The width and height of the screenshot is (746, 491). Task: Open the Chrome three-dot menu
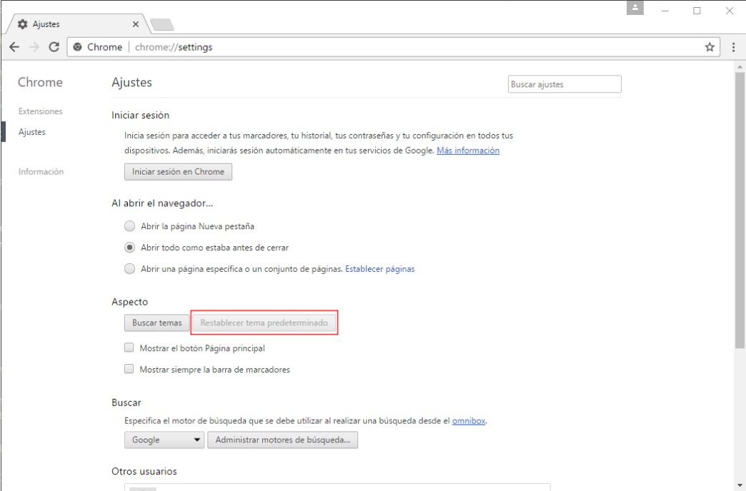click(734, 47)
